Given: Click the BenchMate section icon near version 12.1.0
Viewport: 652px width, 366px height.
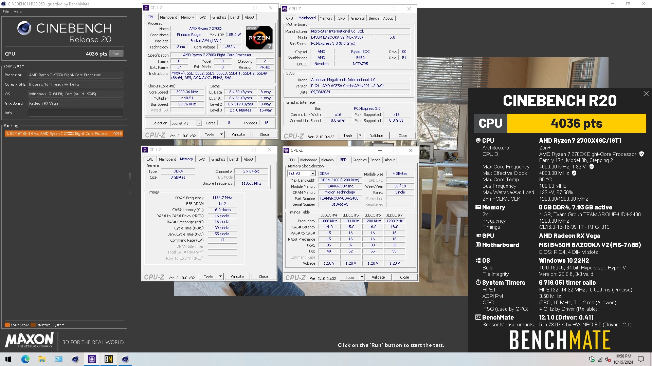Looking at the screenshot, I should pos(478,318).
